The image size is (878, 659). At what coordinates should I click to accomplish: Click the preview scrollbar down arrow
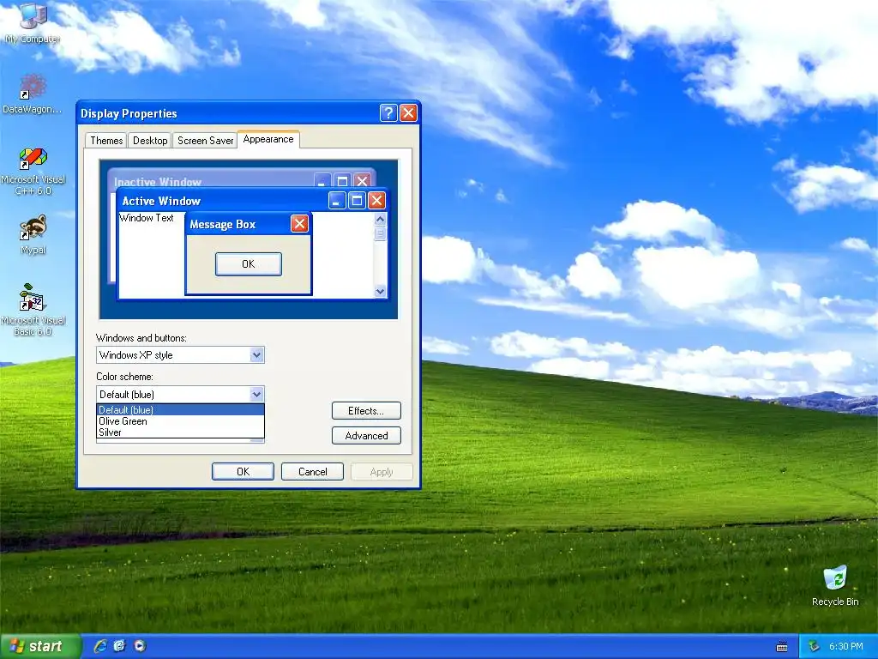click(380, 291)
